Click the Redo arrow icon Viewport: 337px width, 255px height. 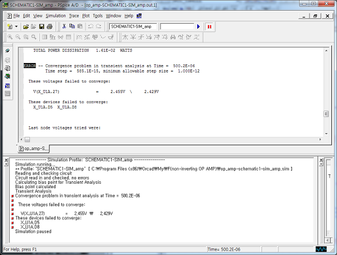click(x=99, y=26)
